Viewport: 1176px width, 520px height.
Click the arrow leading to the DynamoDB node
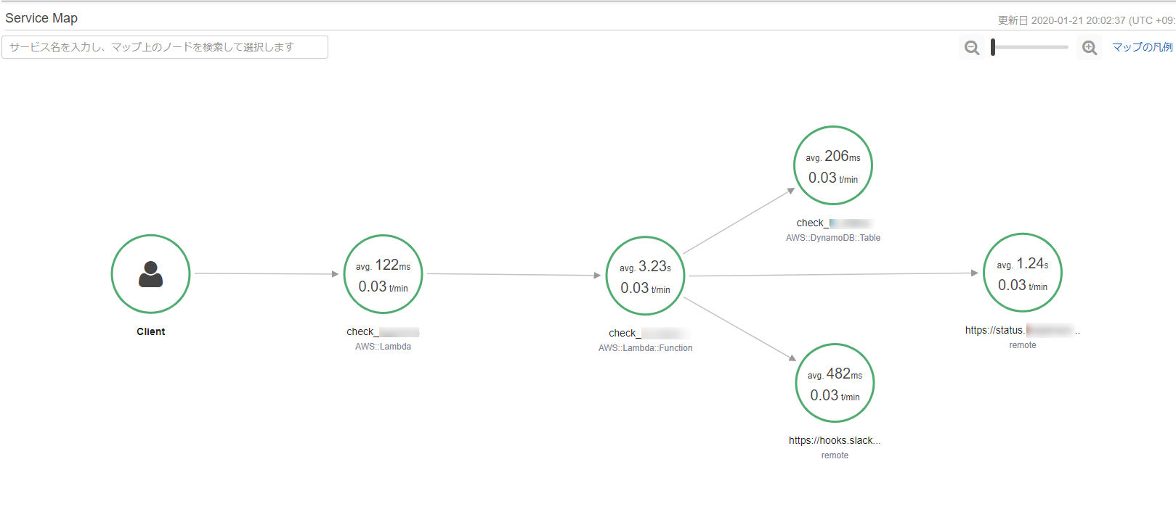[738, 221]
